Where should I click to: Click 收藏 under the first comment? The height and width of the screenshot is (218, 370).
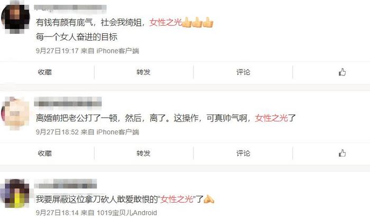45,72
